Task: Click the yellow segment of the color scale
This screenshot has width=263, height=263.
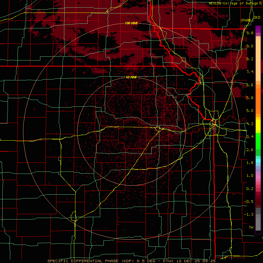Action: (x=258, y=125)
